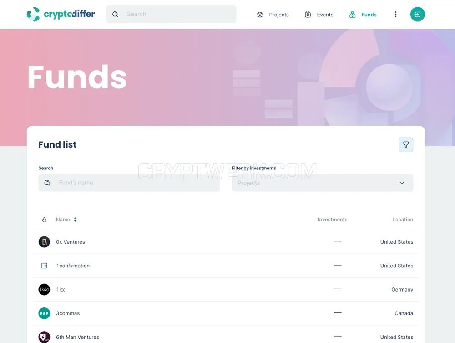
Task: Click United States location for 1confirmation
Action: [x=397, y=266]
